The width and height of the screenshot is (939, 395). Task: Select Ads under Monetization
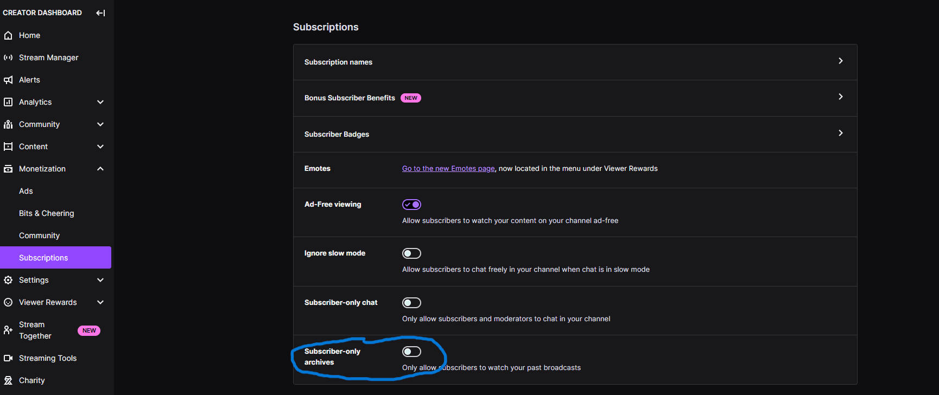coord(26,191)
